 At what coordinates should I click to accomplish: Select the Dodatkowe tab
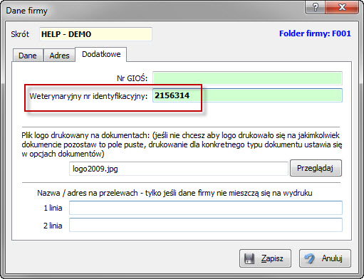(x=101, y=54)
